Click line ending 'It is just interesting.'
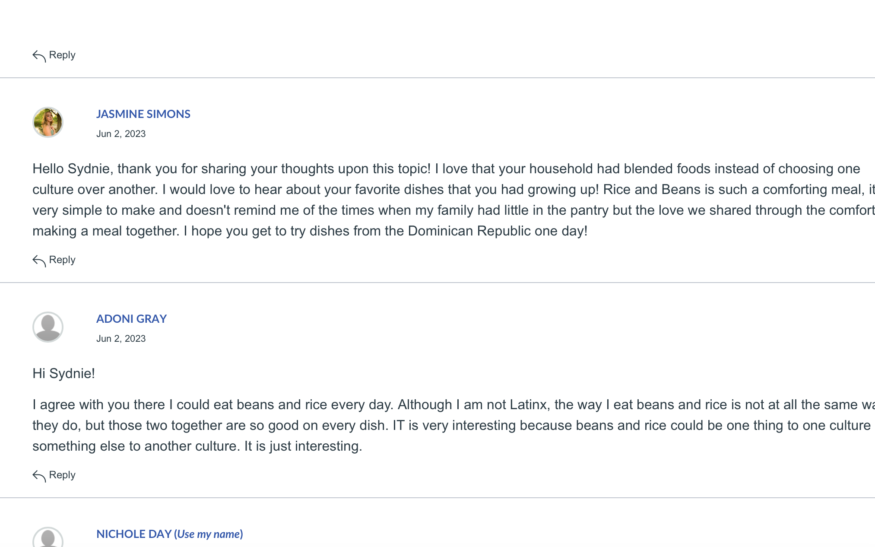Screen dimensions: 875x547 (303, 446)
